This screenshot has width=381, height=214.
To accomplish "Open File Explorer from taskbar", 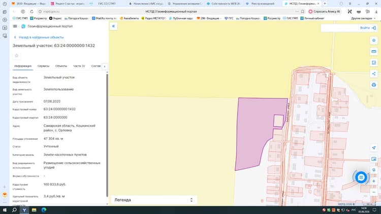I will point(34,210).
